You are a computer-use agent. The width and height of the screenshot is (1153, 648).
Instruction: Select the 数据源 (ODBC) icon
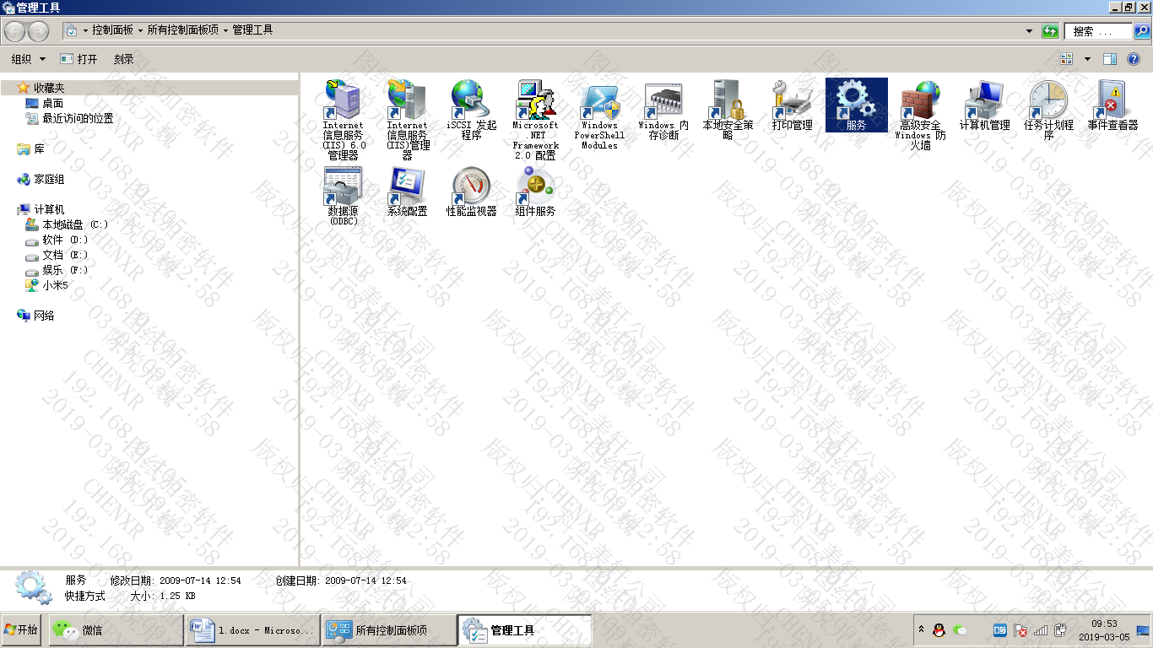tap(343, 187)
